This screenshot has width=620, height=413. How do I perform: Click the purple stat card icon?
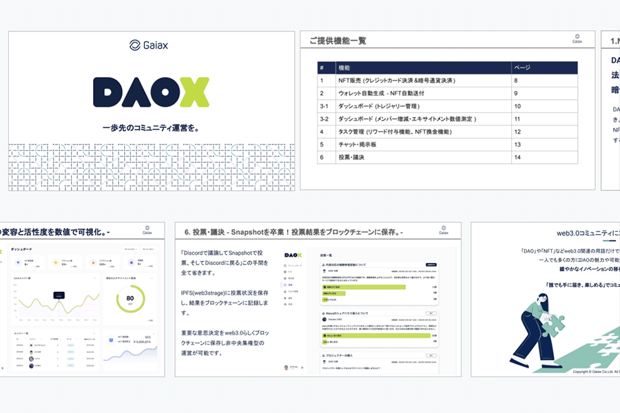tap(132, 262)
